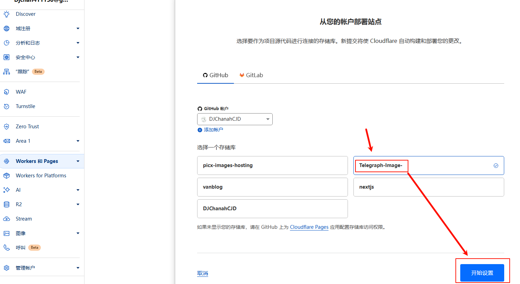The height and width of the screenshot is (284, 520).
Task: Click the GitLab fox logo
Action: 242,75
